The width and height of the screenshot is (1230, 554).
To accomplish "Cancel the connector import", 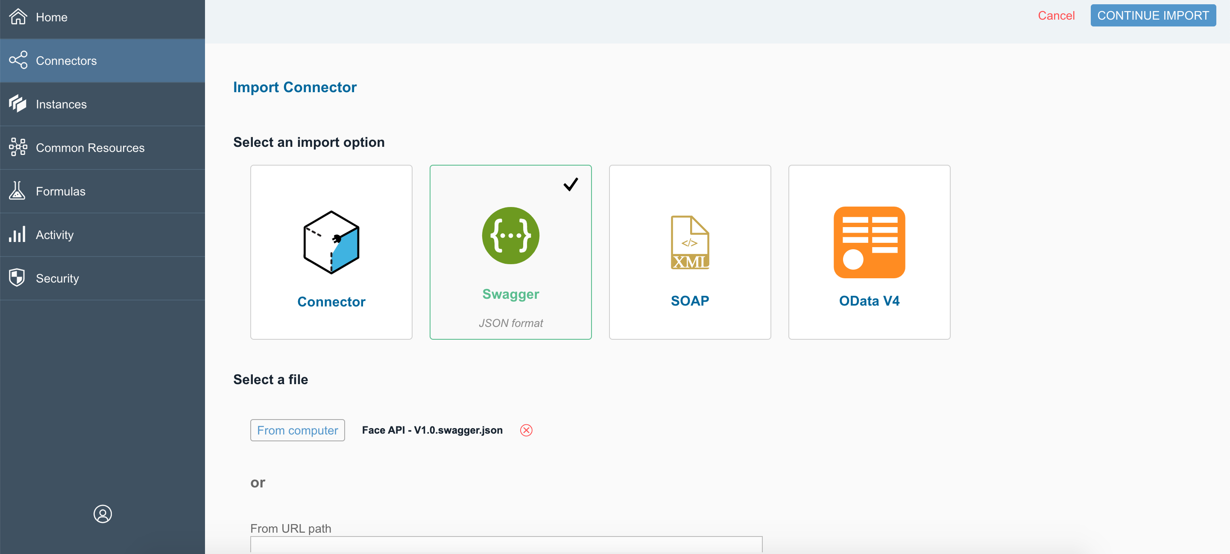I will point(1056,16).
